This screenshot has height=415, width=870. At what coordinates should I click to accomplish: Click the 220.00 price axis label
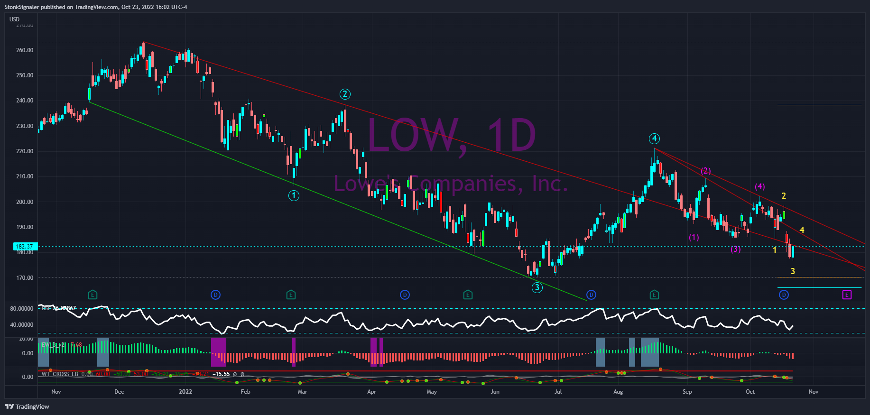pos(25,151)
